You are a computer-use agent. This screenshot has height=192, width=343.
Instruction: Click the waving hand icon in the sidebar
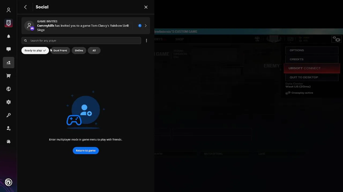[9, 142]
